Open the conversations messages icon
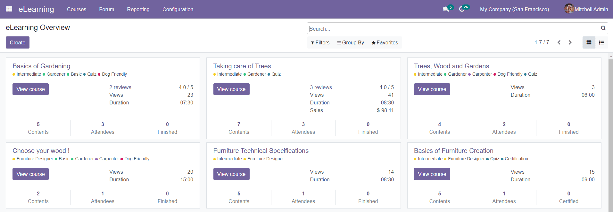Image resolution: width=613 pixels, height=212 pixels. (446, 9)
